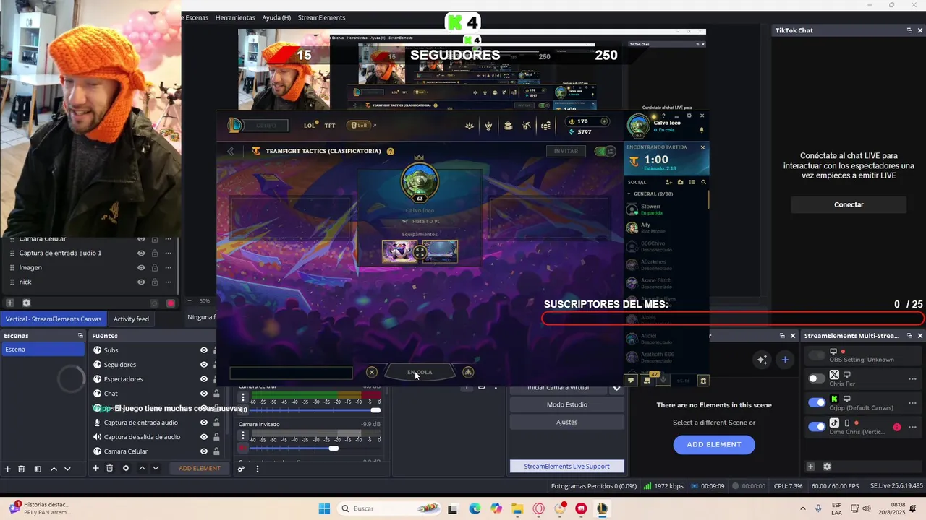Move selected source down in Fuentes
The width and height of the screenshot is (926, 520).
tap(156, 469)
